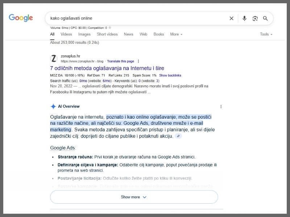This screenshot has height=217, width=290.
Task: Click 'Stvaranje računa:' bullet text
Action: pos(75,157)
